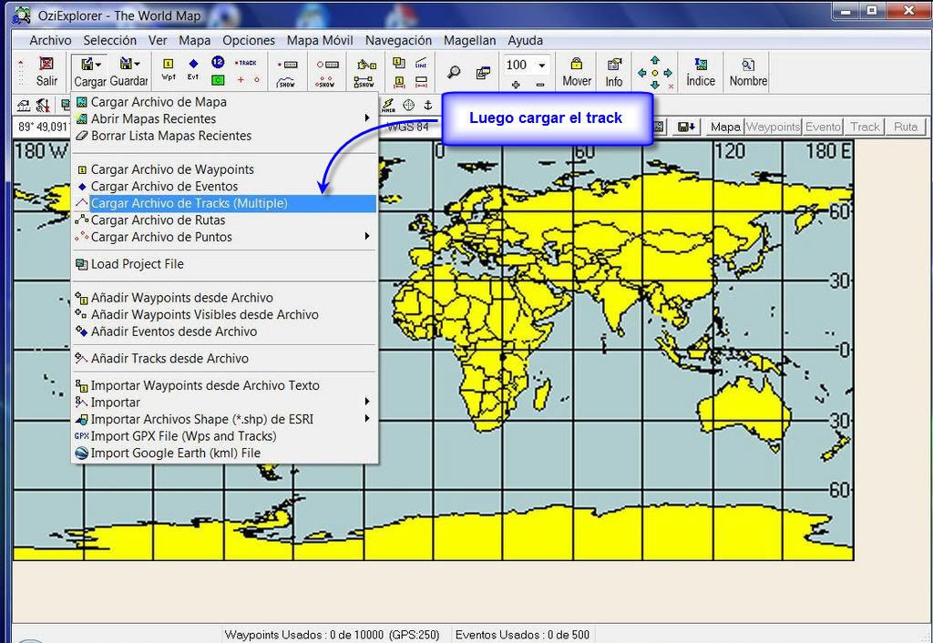The height and width of the screenshot is (643, 933).
Task: Click the Ruta tab button
Action: [906, 127]
